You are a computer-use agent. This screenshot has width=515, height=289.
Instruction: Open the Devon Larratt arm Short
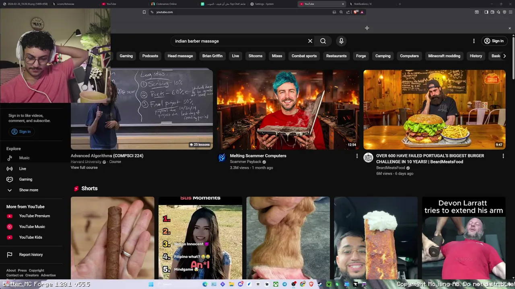(463, 238)
